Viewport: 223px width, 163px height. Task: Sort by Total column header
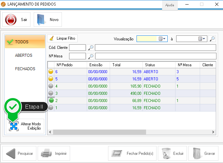click(x=126, y=65)
